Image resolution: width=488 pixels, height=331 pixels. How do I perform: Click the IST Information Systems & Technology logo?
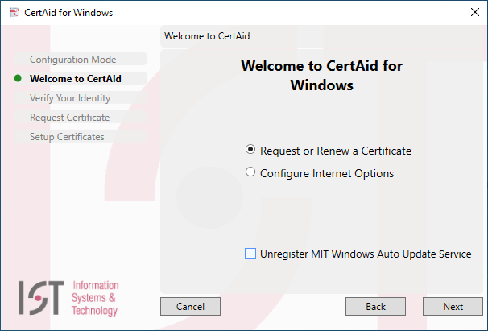[x=68, y=298]
